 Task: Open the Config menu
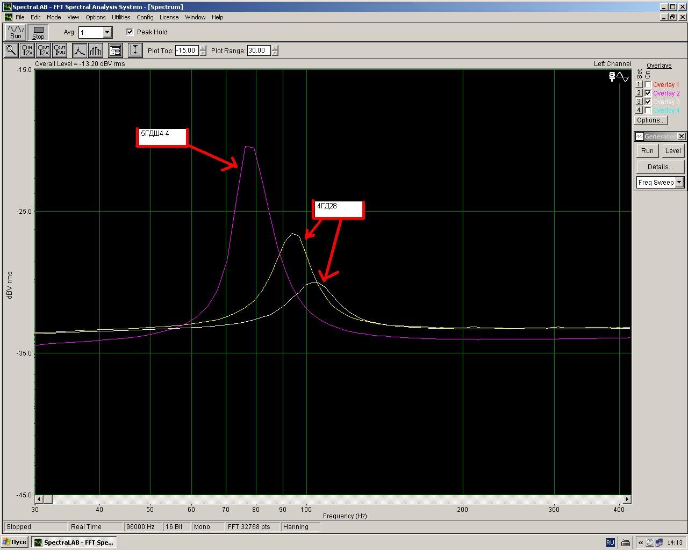[x=145, y=17]
